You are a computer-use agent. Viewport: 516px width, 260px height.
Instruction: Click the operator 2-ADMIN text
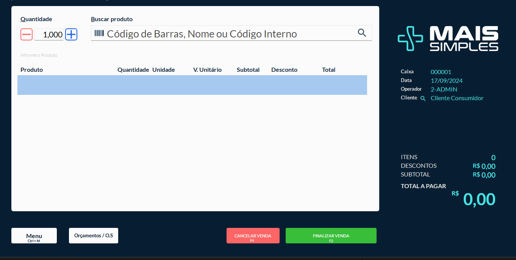pos(444,89)
